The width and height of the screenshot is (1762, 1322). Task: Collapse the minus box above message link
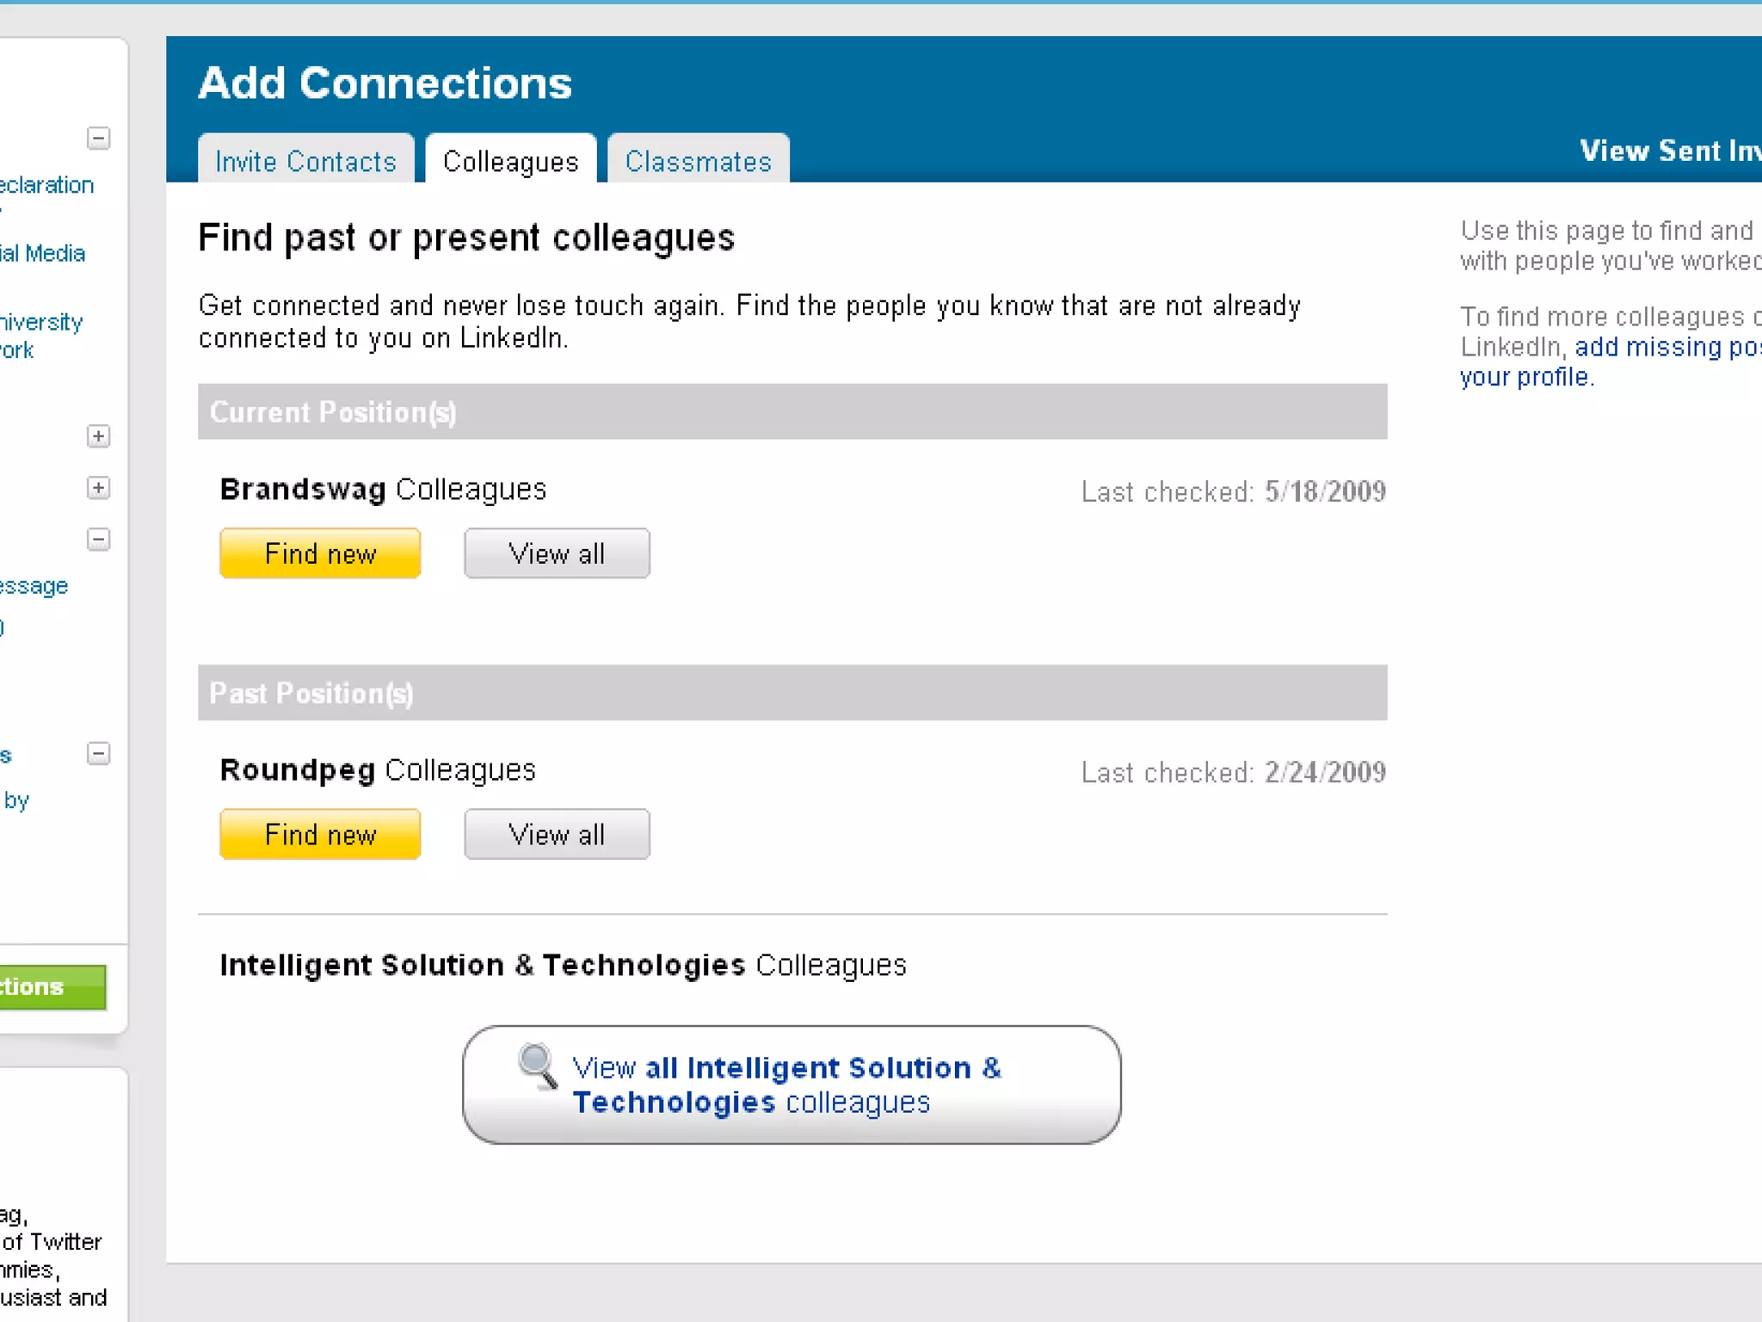99,540
